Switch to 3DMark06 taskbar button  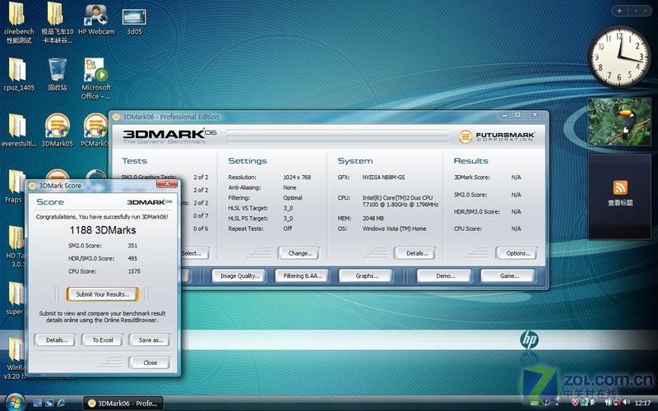[x=123, y=403]
